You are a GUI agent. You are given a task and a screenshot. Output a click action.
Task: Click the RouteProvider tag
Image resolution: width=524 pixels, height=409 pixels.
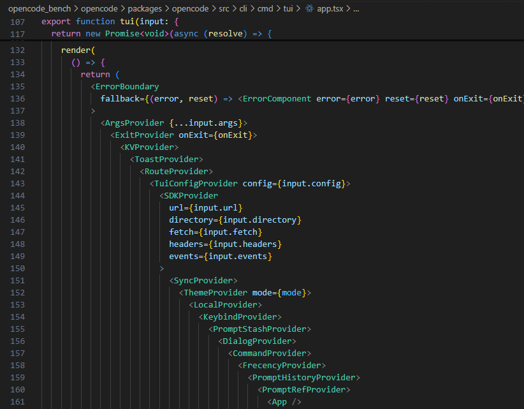coord(176,172)
